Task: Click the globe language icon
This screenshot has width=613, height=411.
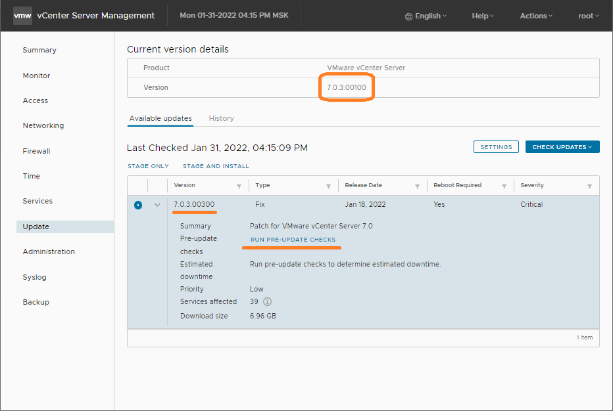Action: [x=408, y=16]
